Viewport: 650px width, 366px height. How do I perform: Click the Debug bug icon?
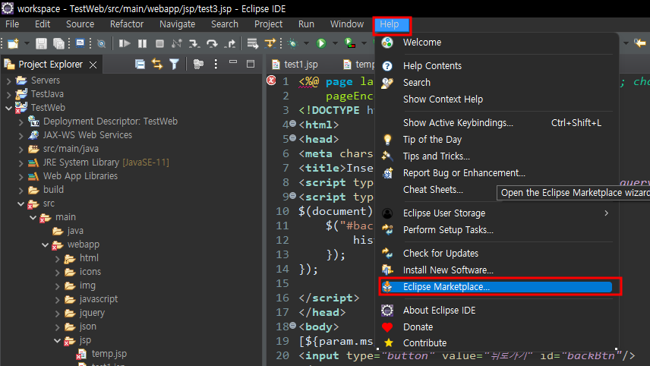[292, 43]
